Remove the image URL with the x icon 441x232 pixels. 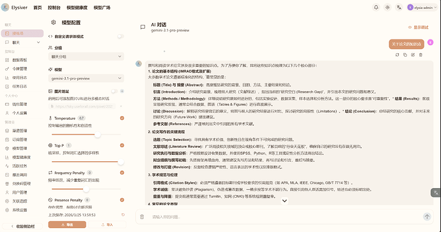pyautogui.click(x=121, y=106)
